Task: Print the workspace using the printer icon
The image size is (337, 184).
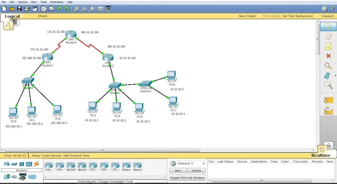Action: tap(27, 9)
